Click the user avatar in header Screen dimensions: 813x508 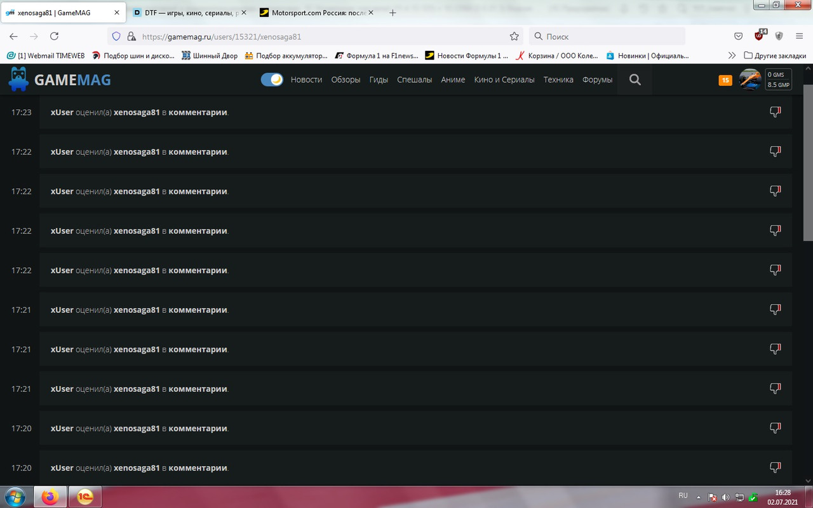[x=750, y=79]
